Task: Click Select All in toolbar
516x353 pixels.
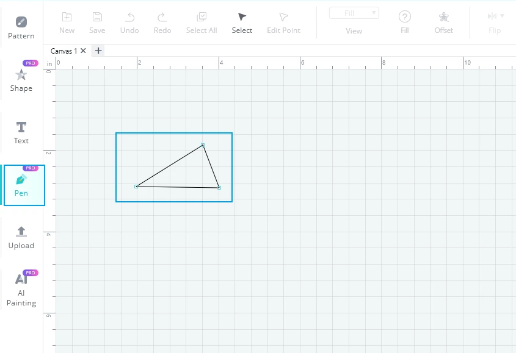Action: tap(202, 23)
